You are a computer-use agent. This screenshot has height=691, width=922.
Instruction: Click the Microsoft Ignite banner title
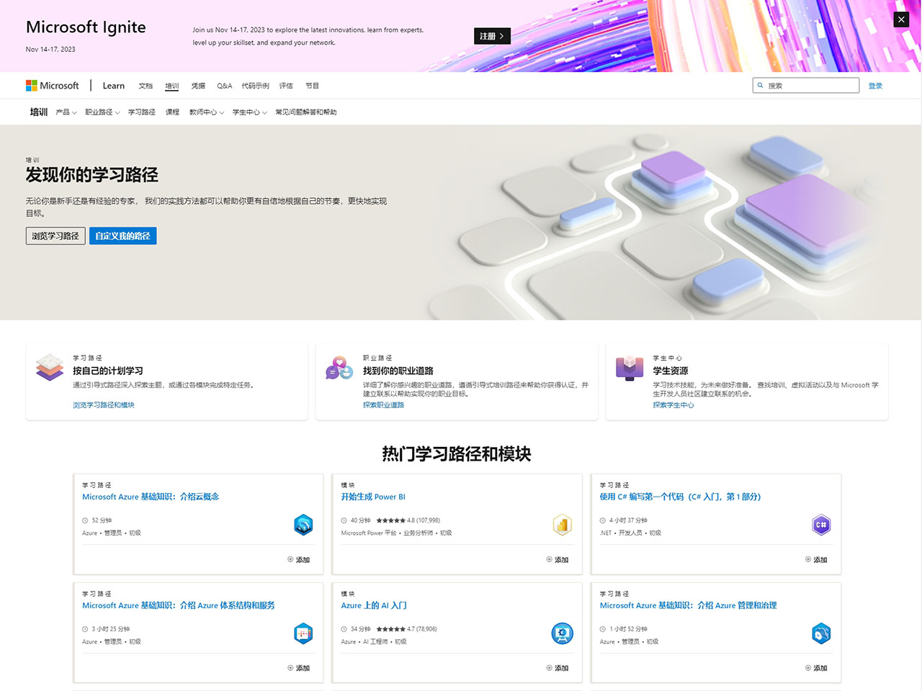(x=86, y=27)
